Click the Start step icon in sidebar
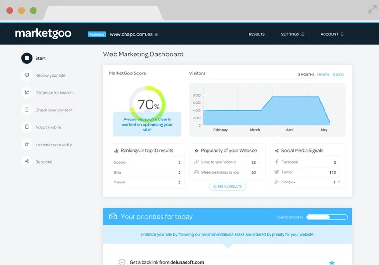Screen dimensions: 379x265 (27, 58)
